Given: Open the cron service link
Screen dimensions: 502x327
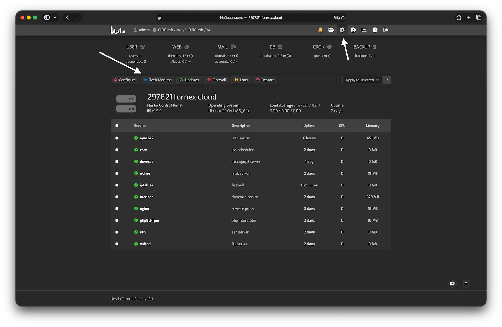Looking at the screenshot, I should coord(144,150).
